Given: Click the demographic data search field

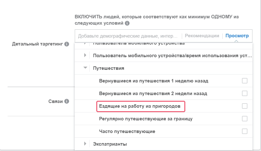Looking at the screenshot, I should [128, 36].
